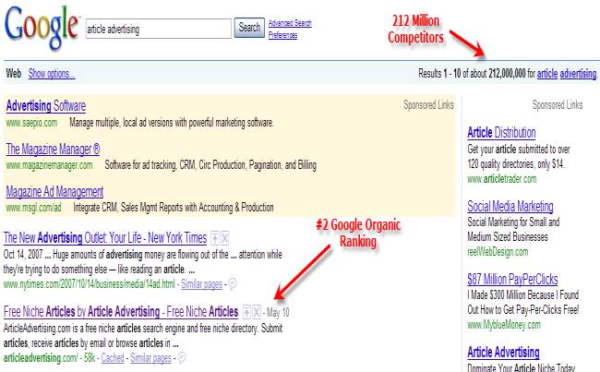The height and width of the screenshot is (372, 600).
Task: Expand Show options
Action: [x=52, y=74]
